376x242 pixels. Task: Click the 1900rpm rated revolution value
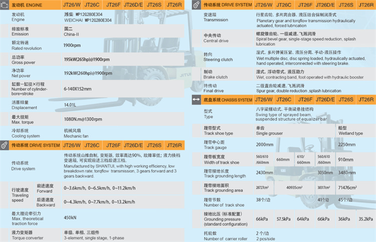72,45
